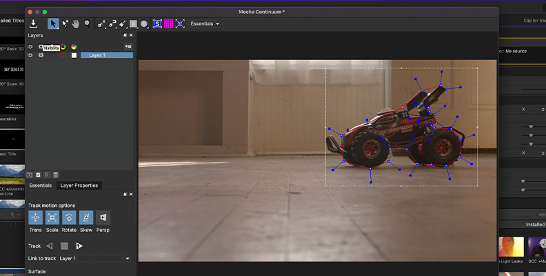Switch to the Layer Properties tab

pos(79,186)
